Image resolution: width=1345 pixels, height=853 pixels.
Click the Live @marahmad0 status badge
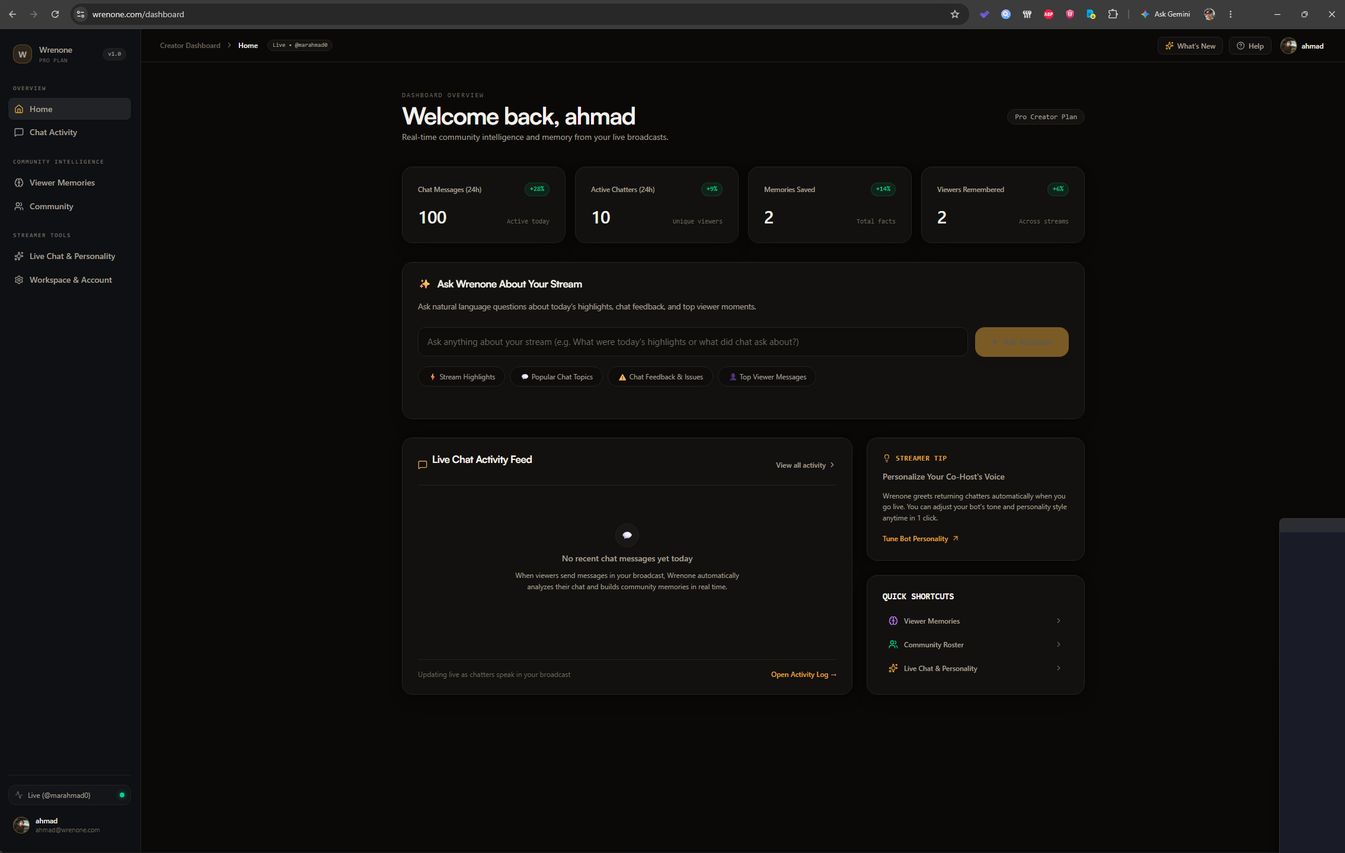coord(300,45)
